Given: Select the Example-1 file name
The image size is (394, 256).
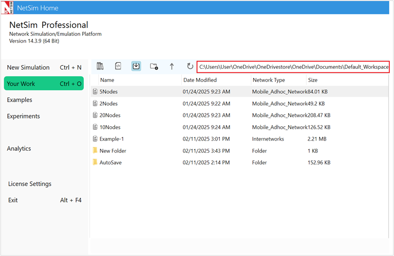Looking at the screenshot, I should (111, 139).
